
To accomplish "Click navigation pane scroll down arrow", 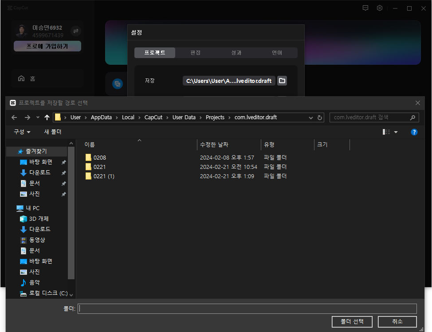I will coord(71,295).
